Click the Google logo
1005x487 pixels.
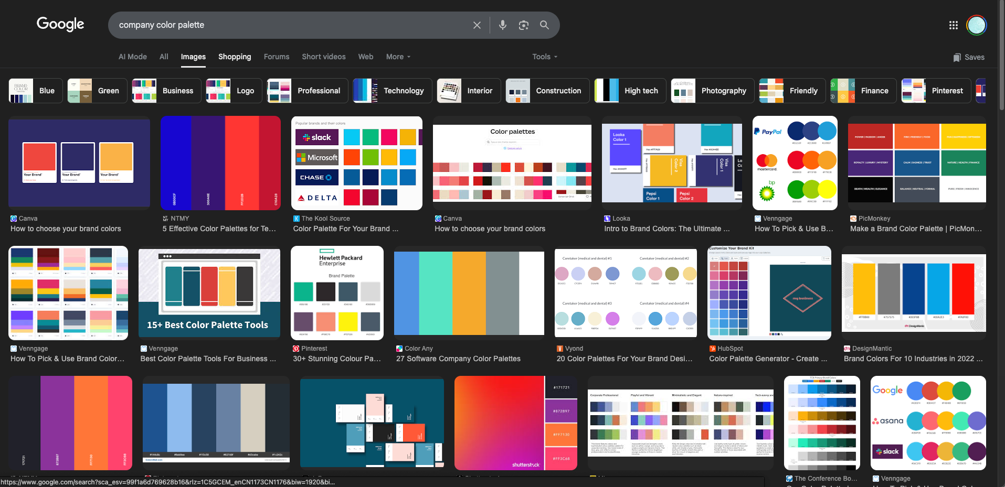[60, 24]
